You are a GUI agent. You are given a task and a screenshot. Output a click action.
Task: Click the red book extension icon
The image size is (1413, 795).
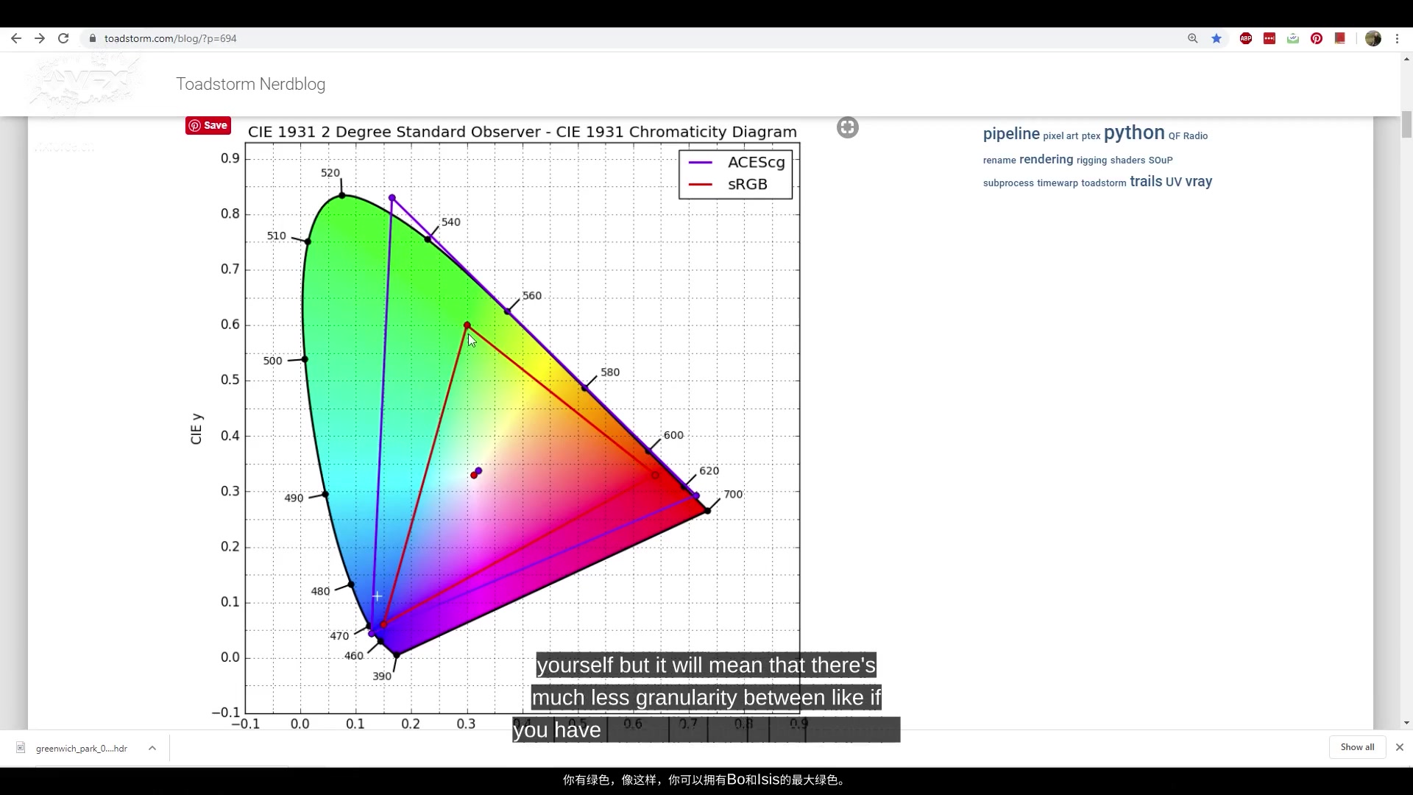[1340, 38]
